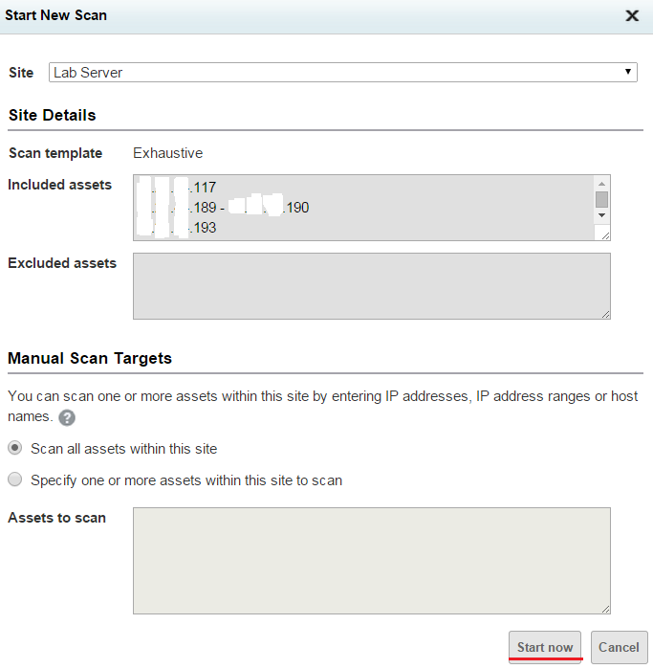Click resize grip of Excluded assets box
This screenshot has height=669, width=653.
[x=605, y=314]
